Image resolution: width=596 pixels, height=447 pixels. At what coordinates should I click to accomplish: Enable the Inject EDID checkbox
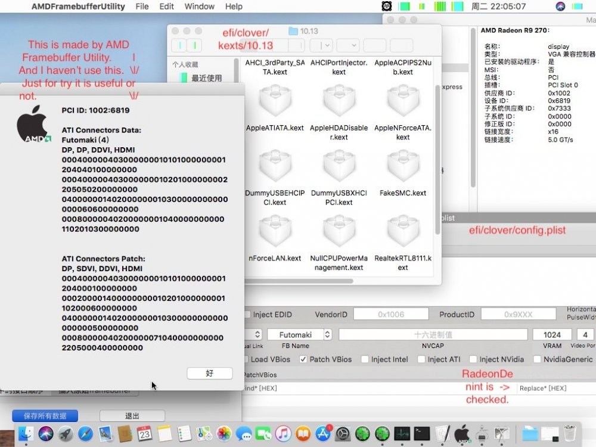247,314
